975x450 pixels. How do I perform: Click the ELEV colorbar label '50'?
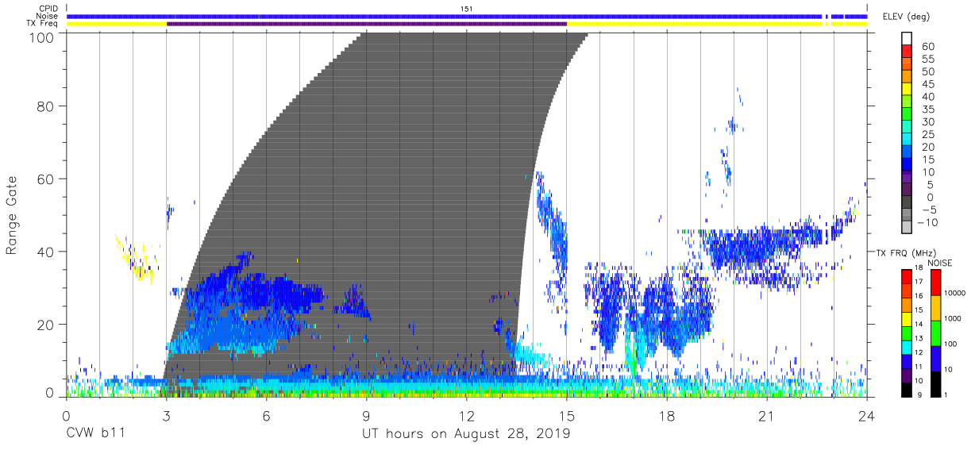coord(927,72)
